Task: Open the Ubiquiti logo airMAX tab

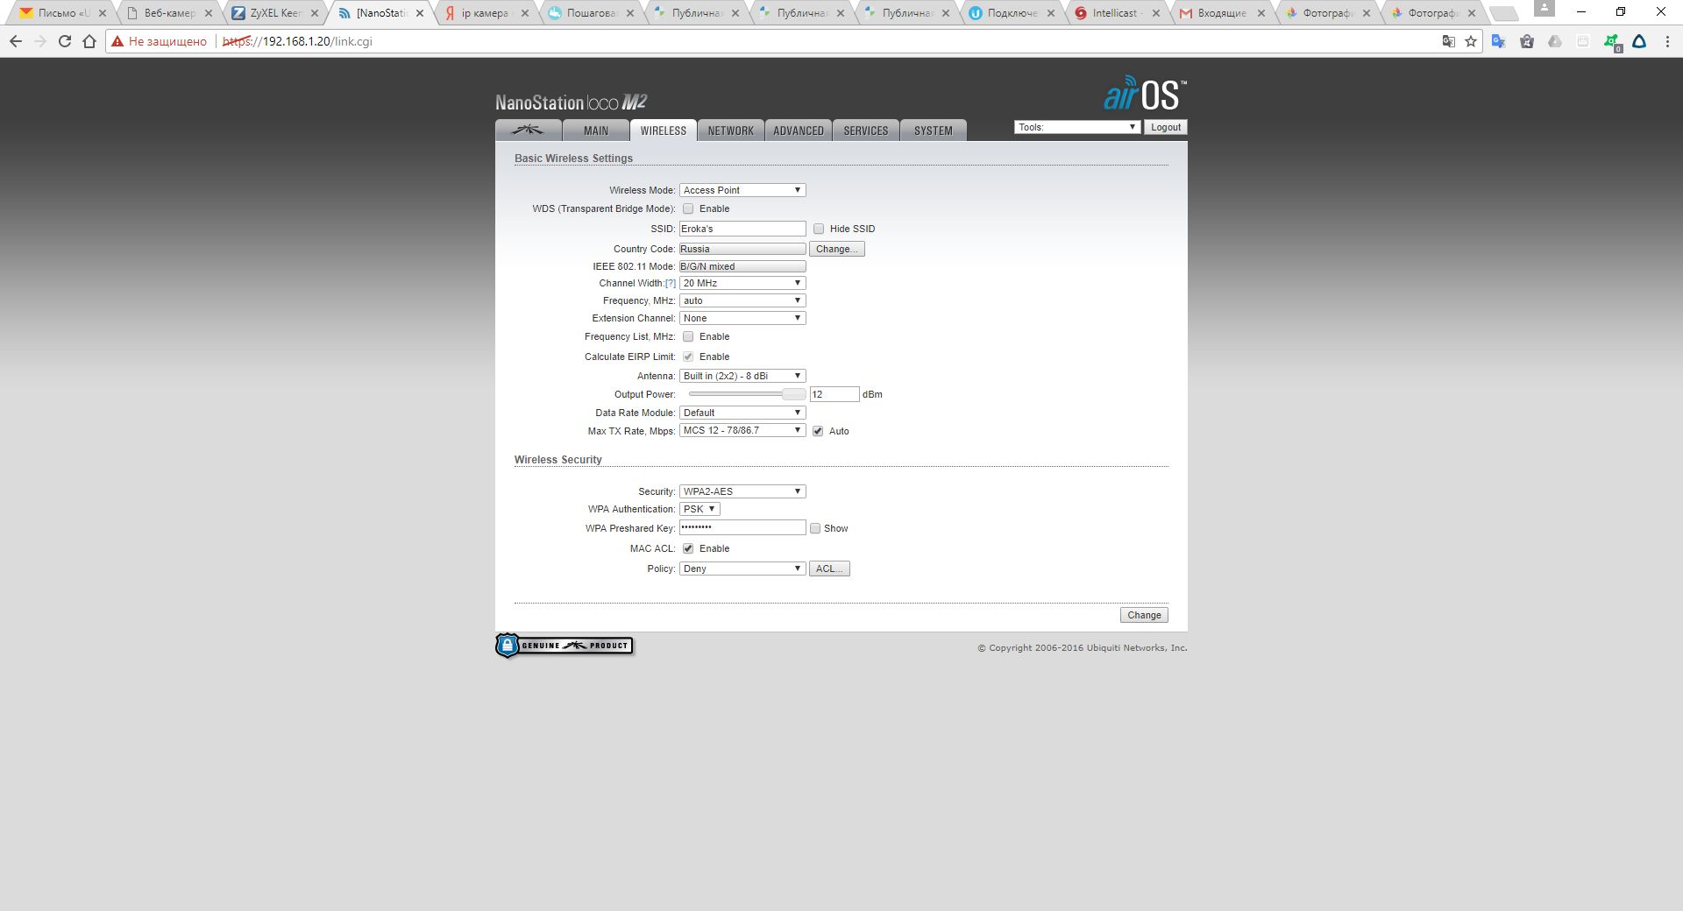Action: point(529,131)
